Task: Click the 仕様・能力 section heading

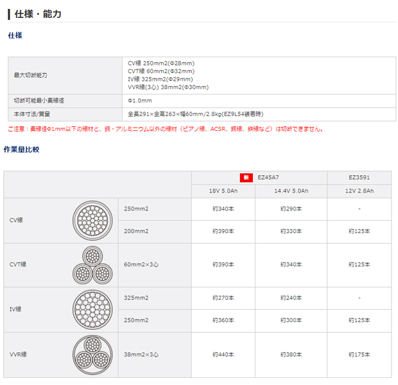Action: 37,13
